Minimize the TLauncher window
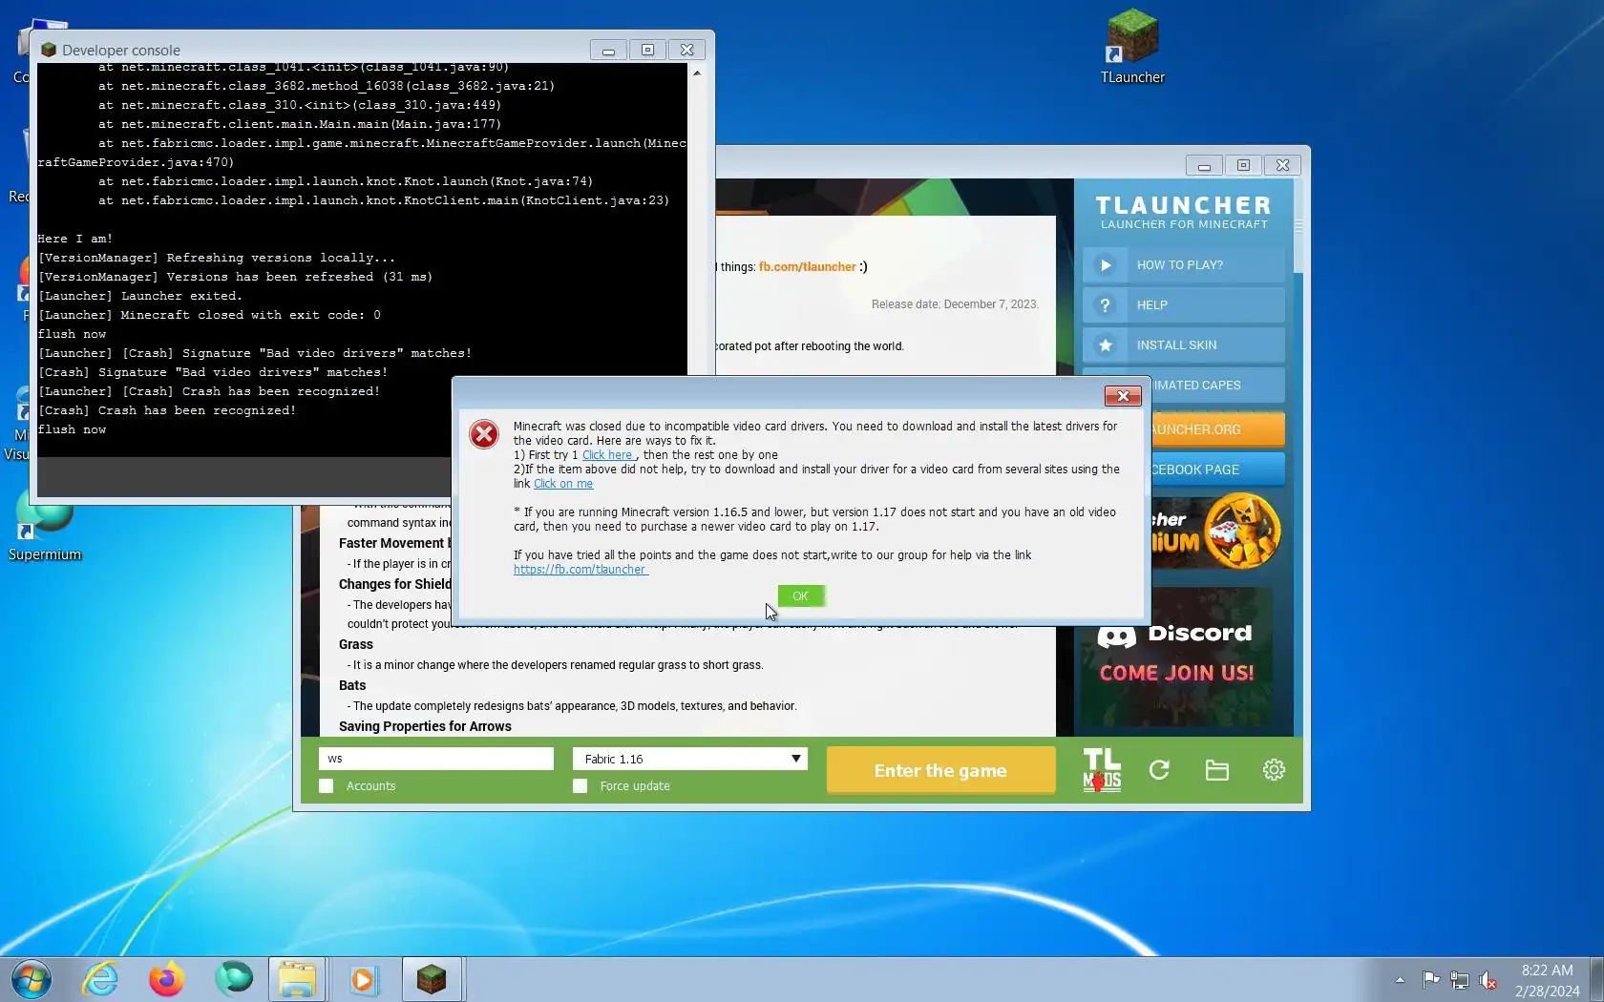Image resolution: width=1604 pixels, height=1002 pixels. coord(1204,165)
